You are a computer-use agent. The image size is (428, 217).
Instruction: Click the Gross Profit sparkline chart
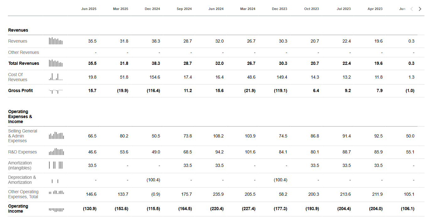click(x=56, y=91)
